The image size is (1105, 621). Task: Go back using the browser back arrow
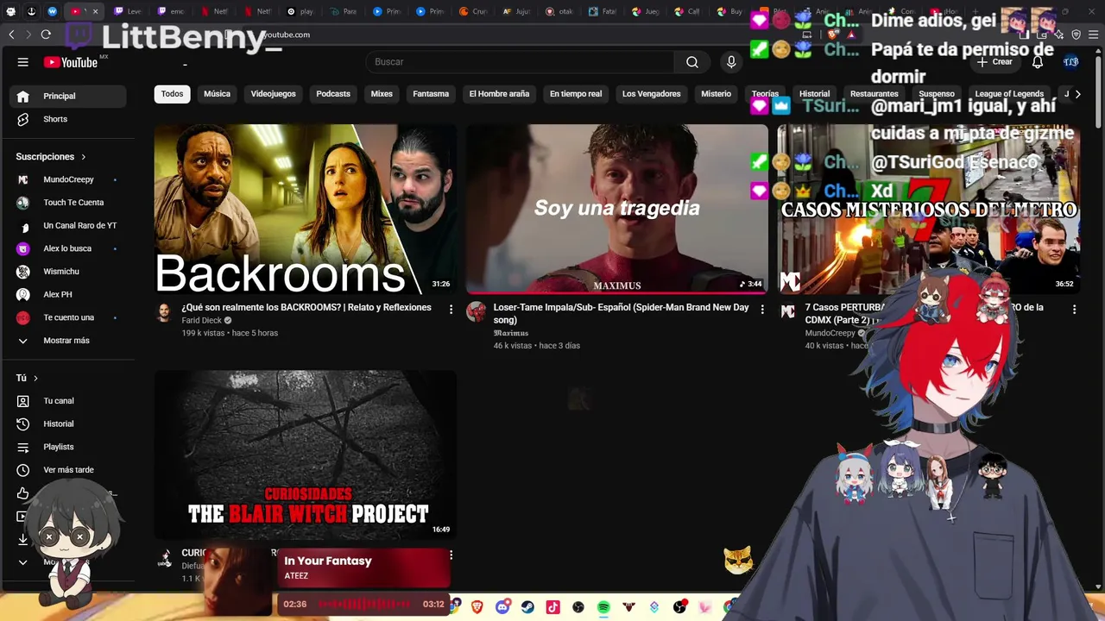tap(11, 34)
